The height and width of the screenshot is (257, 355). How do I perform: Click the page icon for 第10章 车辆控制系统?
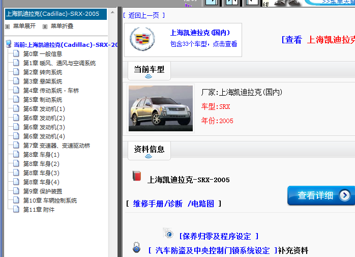click(x=16, y=200)
